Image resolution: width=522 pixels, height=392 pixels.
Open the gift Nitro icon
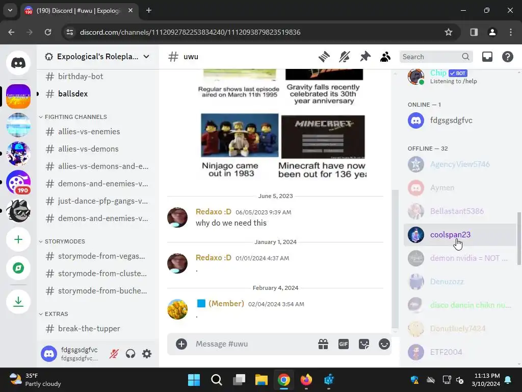[x=323, y=344]
